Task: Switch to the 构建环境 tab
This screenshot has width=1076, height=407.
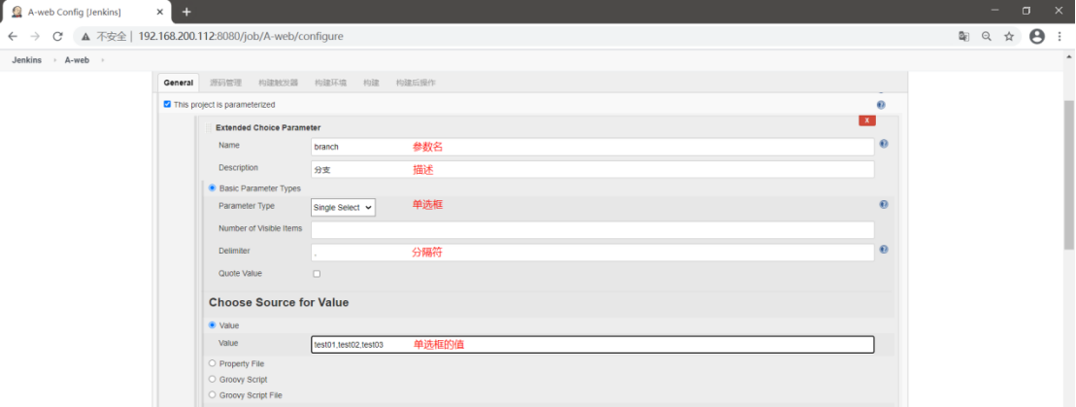Action: [x=331, y=83]
